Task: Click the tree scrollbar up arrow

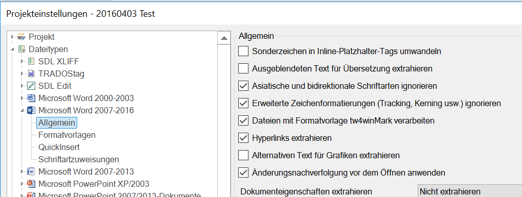Action: coord(224,38)
